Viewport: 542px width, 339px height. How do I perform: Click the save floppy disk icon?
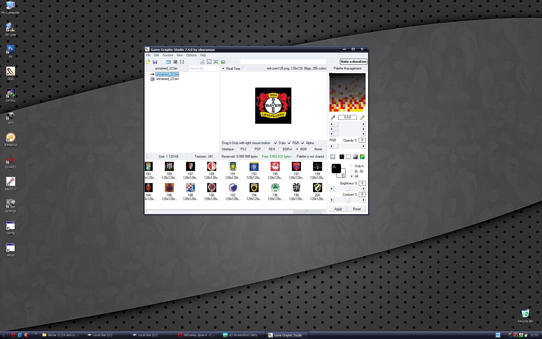point(155,62)
